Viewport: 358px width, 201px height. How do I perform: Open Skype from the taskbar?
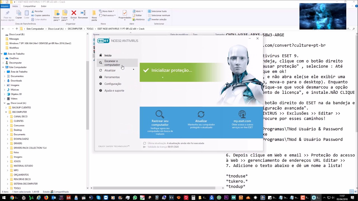pos(98,198)
